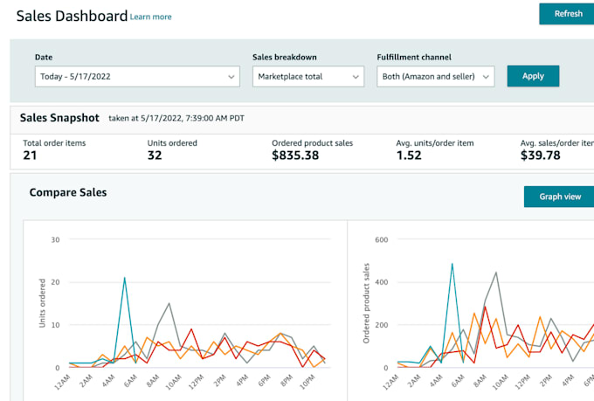Click the Units ordered value 32
The height and width of the screenshot is (401, 594).
click(155, 156)
